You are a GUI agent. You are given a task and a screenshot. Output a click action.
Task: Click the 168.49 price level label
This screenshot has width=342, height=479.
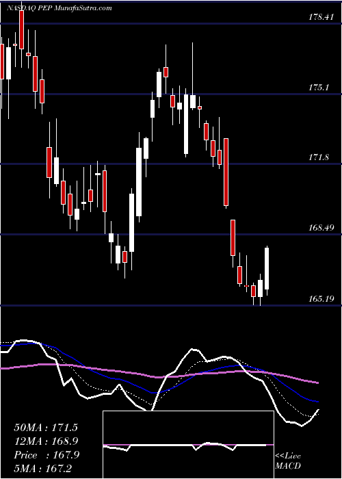pos(321,228)
